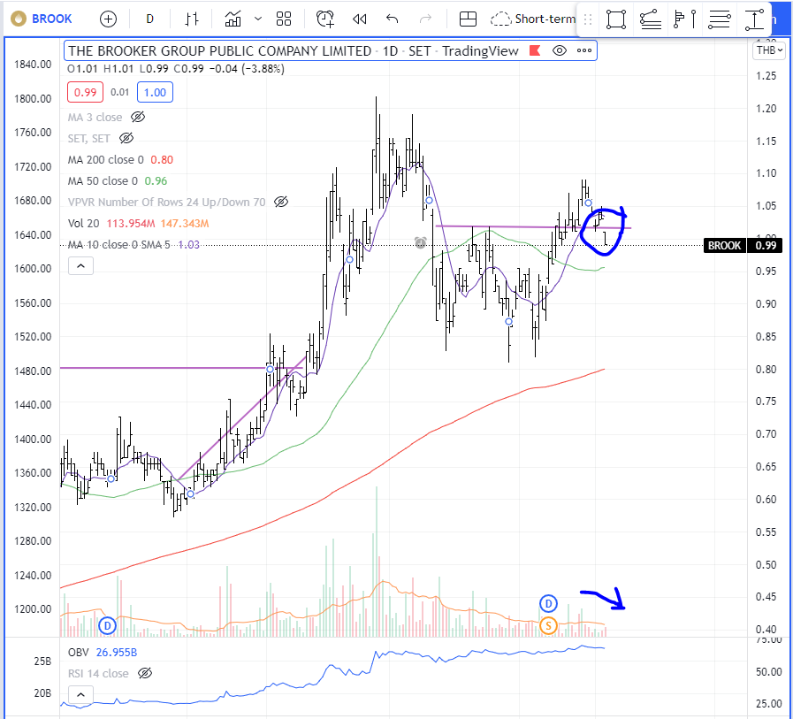Click the left D dividend marker

point(107,626)
